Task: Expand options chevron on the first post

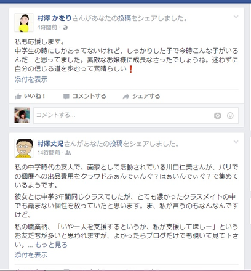Action: [236, 17]
